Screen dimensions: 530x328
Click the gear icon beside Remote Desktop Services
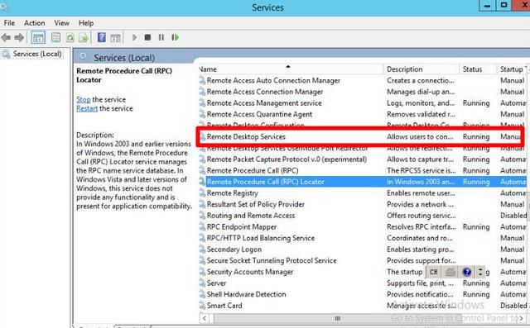202,137
